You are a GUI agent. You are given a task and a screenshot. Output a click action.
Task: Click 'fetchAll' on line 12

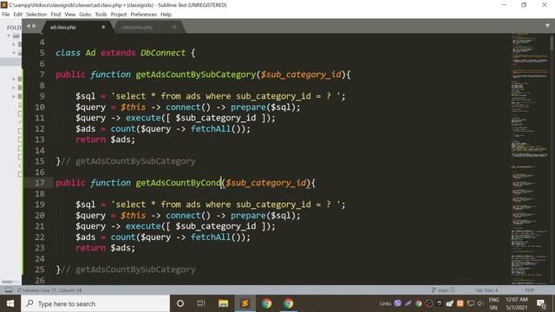[211, 129]
